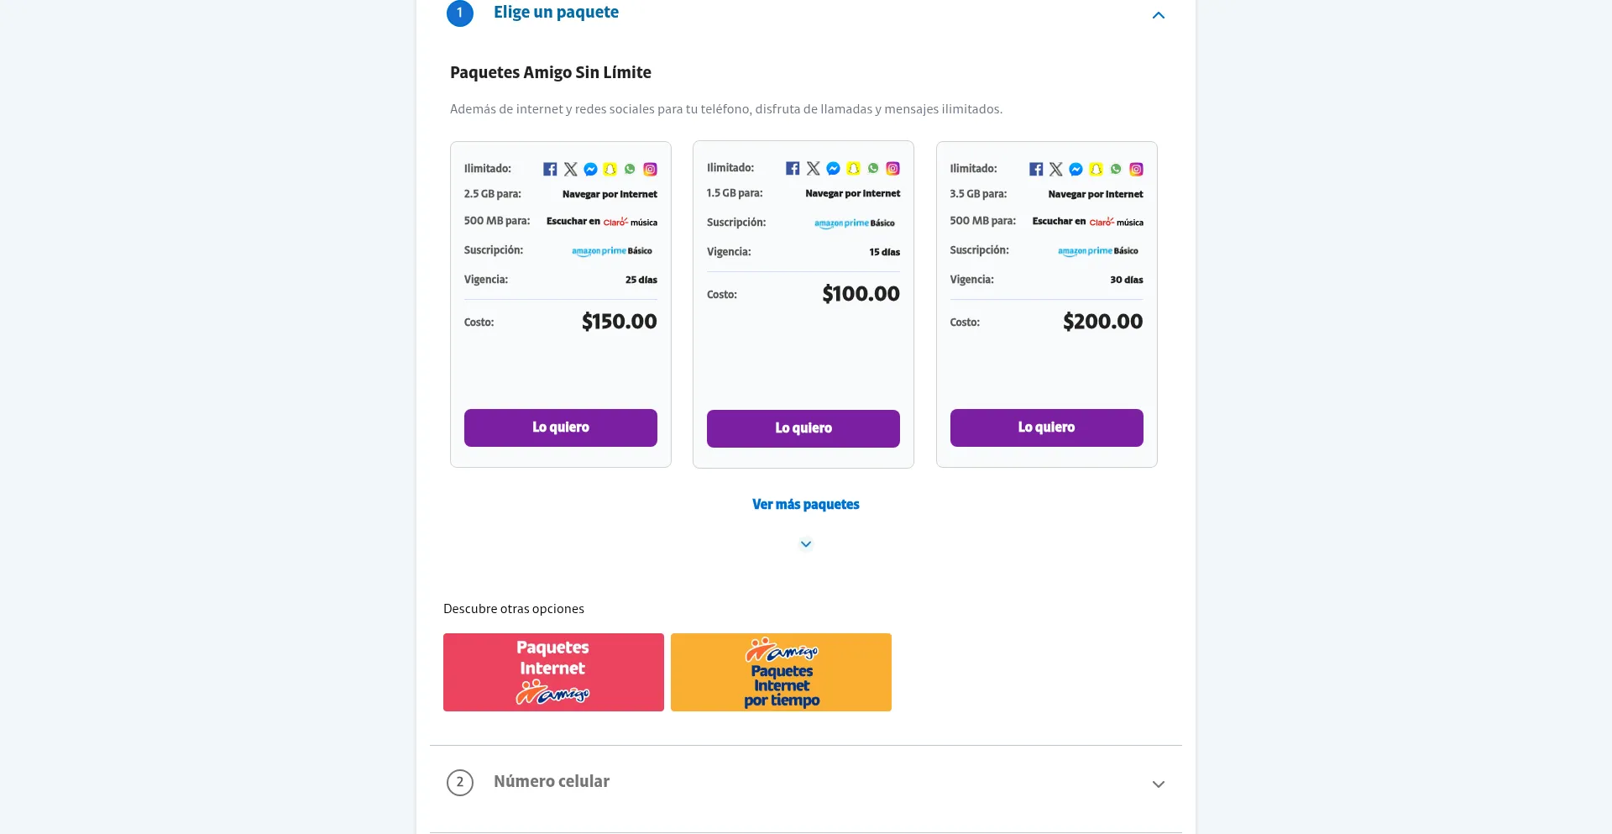1612x834 pixels.
Task: Open the 'Ver más paquetes' link
Action: click(806, 505)
